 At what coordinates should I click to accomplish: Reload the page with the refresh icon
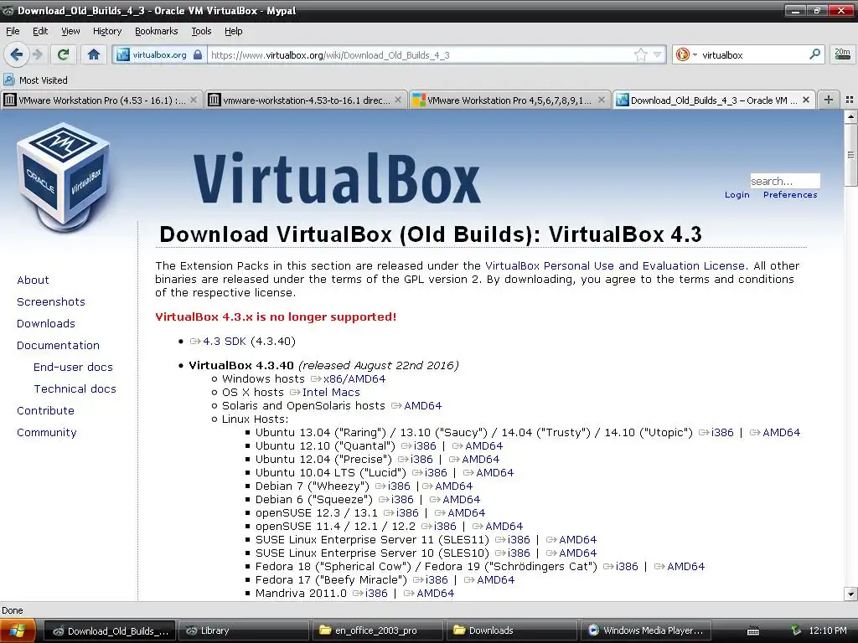tap(63, 54)
